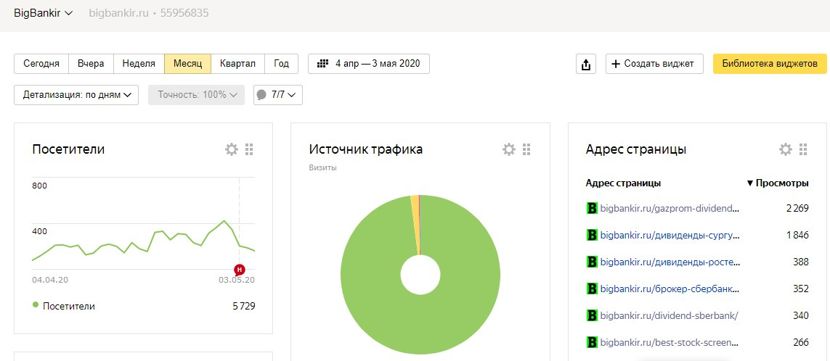Open Точность: 100% dropdown
This screenshot has height=361, width=830.
tap(196, 95)
